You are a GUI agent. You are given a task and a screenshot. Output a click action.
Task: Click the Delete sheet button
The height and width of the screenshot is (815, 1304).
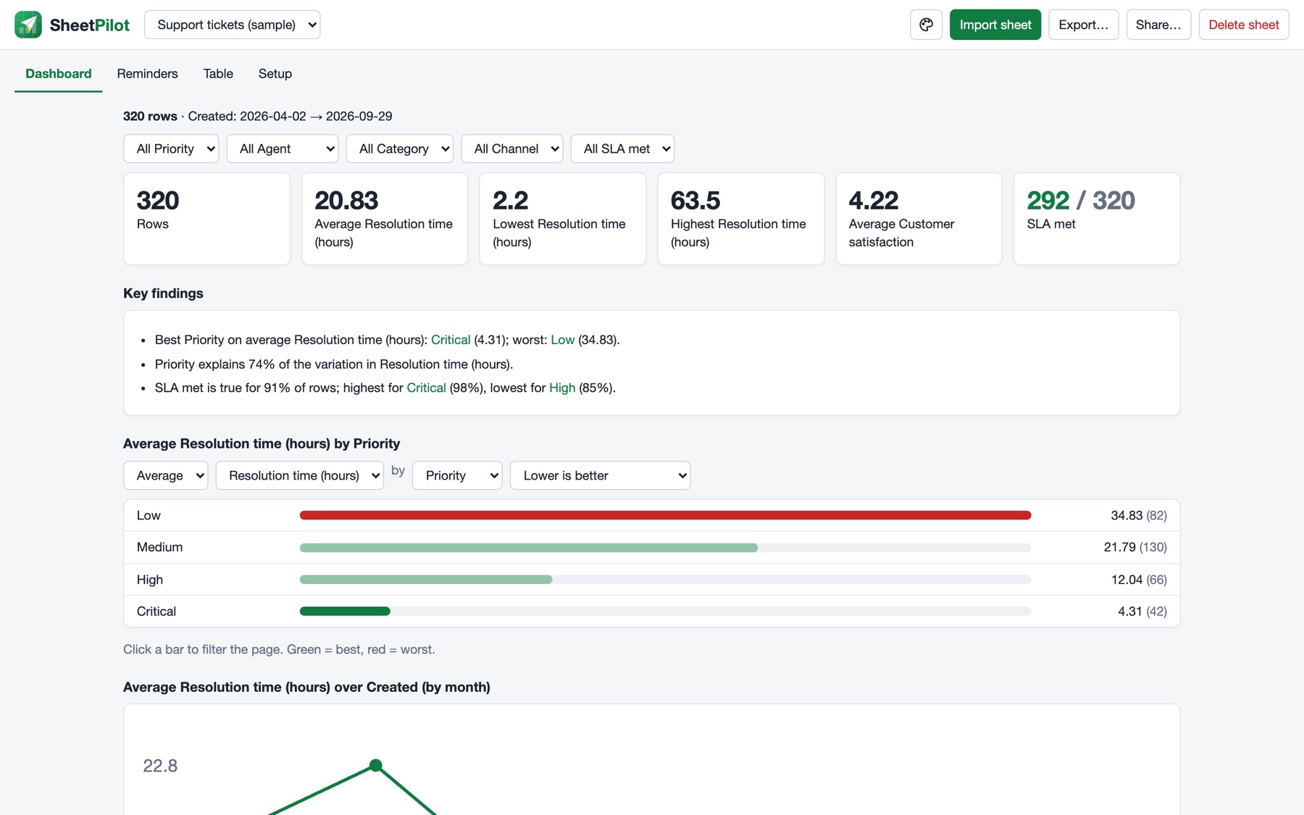tap(1243, 25)
